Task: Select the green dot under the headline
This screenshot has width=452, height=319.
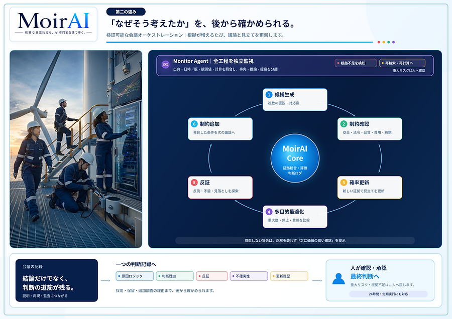Action: pos(389,42)
